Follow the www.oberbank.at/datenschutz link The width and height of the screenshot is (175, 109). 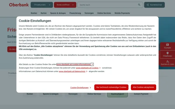[72, 72]
